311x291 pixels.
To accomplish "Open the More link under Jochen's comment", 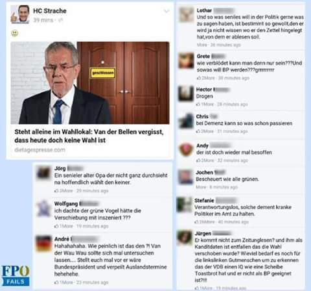I will point(201,187).
